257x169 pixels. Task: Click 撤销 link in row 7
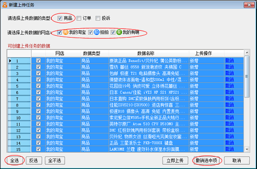click(x=230, y=98)
